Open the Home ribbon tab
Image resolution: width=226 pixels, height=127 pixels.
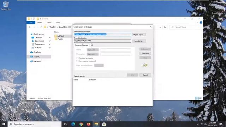coord(40,23)
